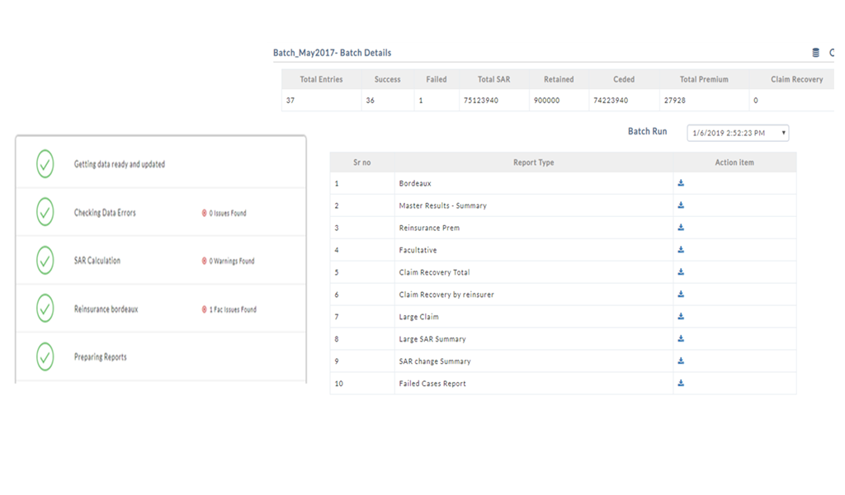Open the Batch Run date dropdown
The width and height of the screenshot is (845, 495).
click(x=738, y=133)
